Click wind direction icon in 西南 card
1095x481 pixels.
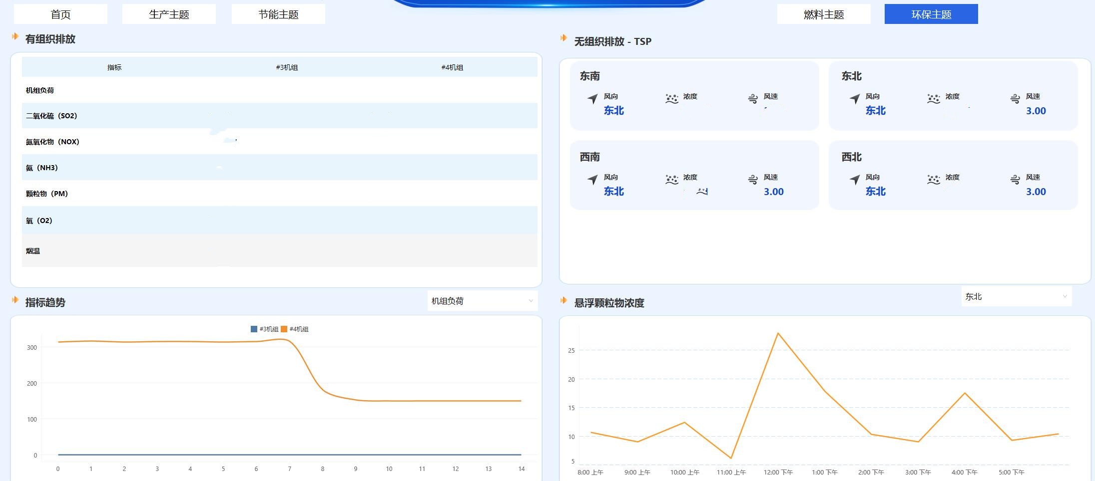coord(592,180)
